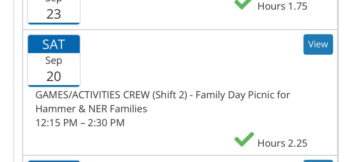Click the blue underline of the Sep 23 tile
This screenshot has width=352, height=162.
coord(54,24)
